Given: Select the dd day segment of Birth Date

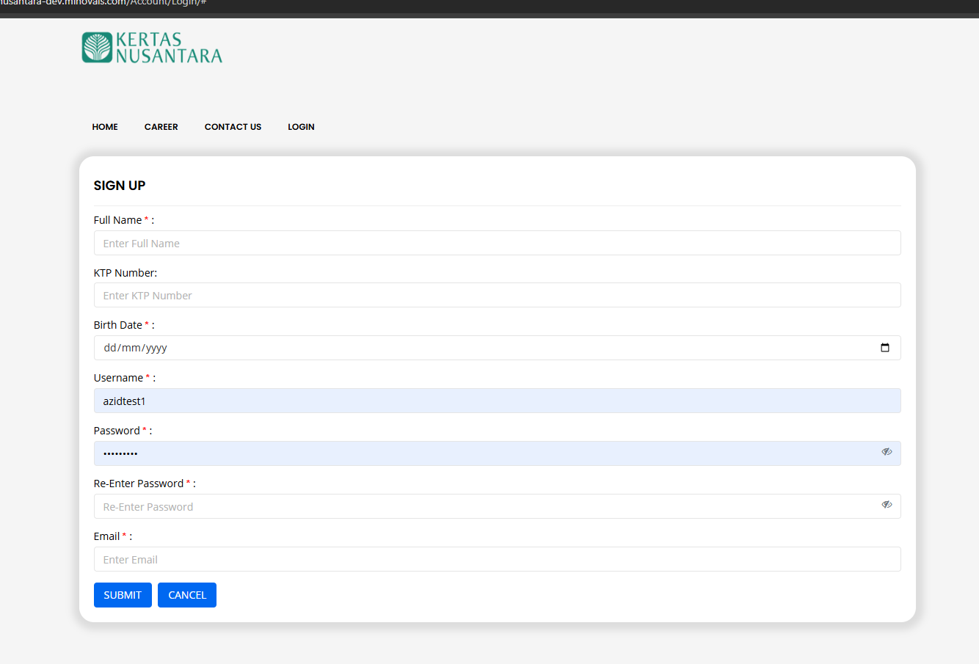Looking at the screenshot, I should pyautogui.click(x=110, y=349).
